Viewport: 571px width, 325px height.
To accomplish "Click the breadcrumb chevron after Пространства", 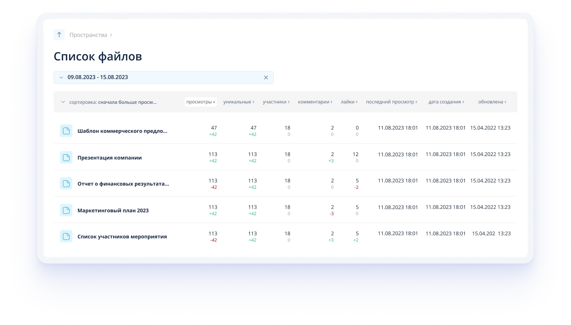I will click(111, 35).
